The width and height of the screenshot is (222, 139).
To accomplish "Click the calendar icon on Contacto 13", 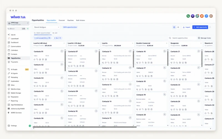I will coord(117,96).
